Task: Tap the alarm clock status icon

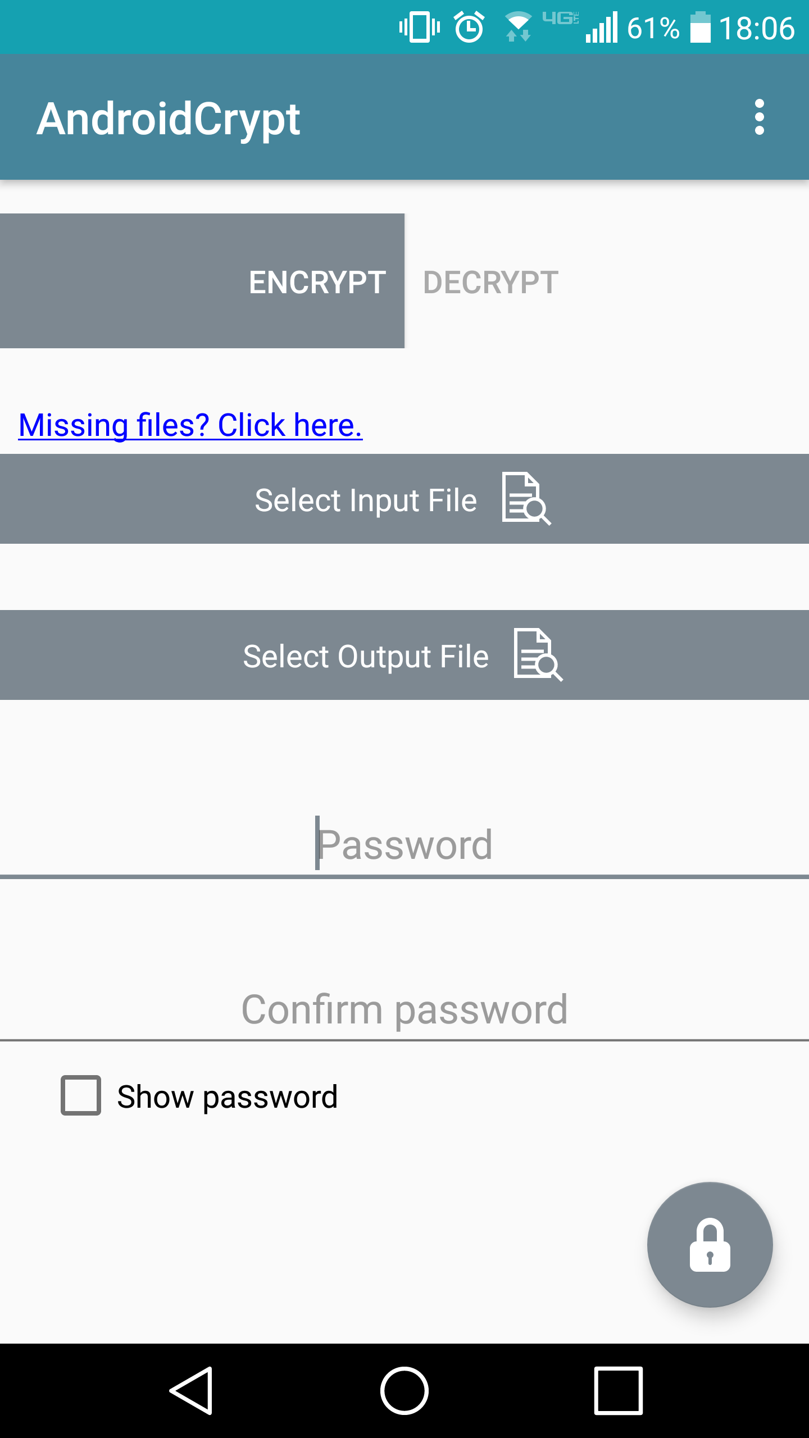Action: [x=469, y=27]
